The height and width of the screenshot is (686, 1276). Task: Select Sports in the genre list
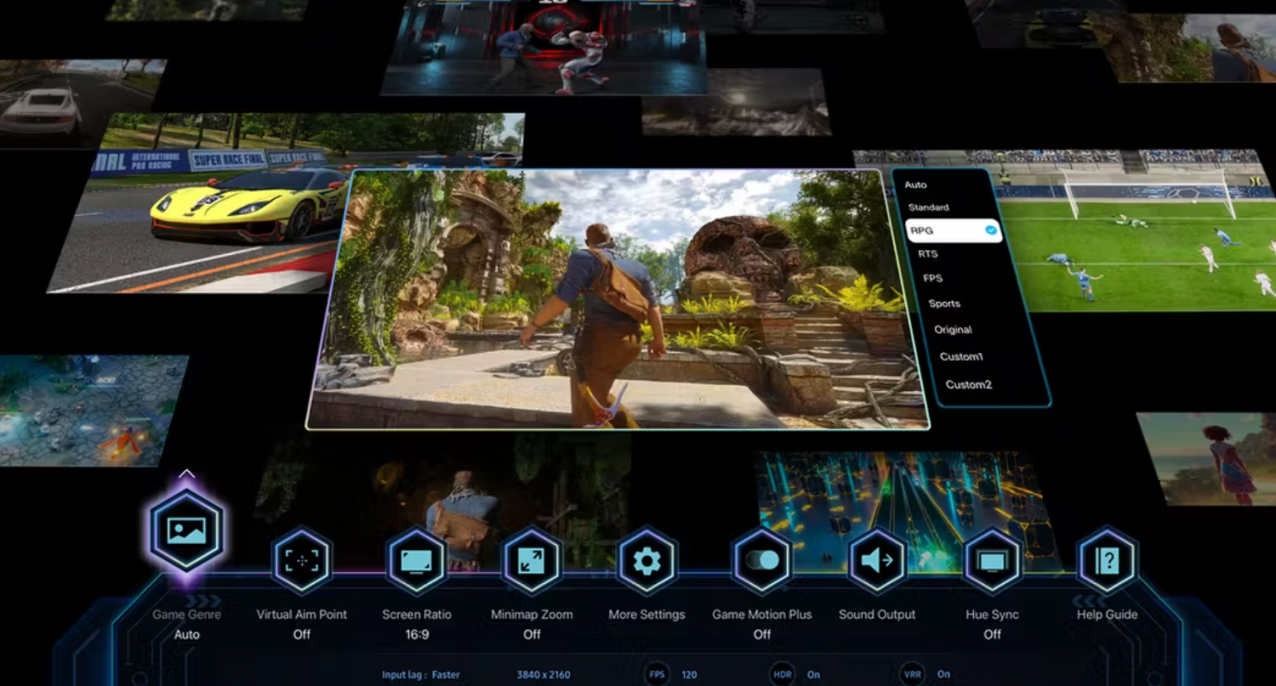pos(944,304)
